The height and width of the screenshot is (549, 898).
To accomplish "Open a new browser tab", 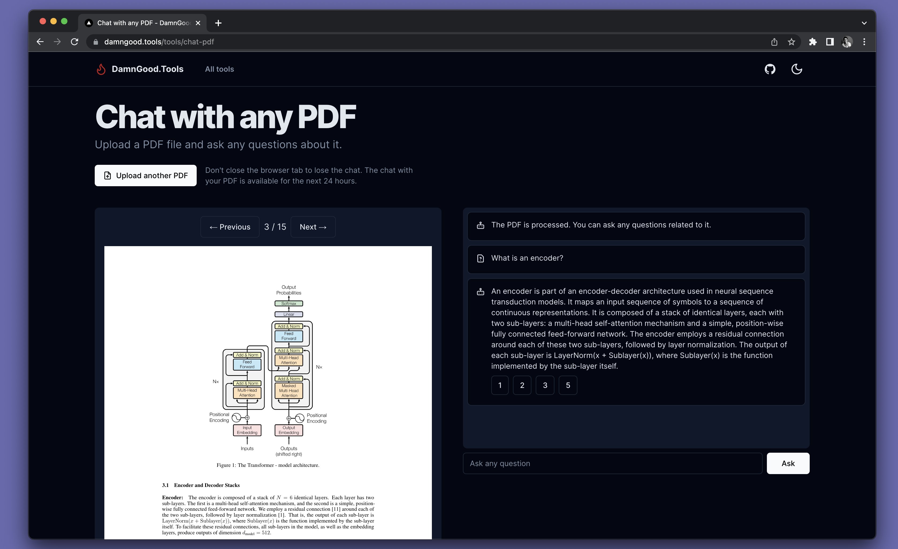I will [x=218, y=23].
